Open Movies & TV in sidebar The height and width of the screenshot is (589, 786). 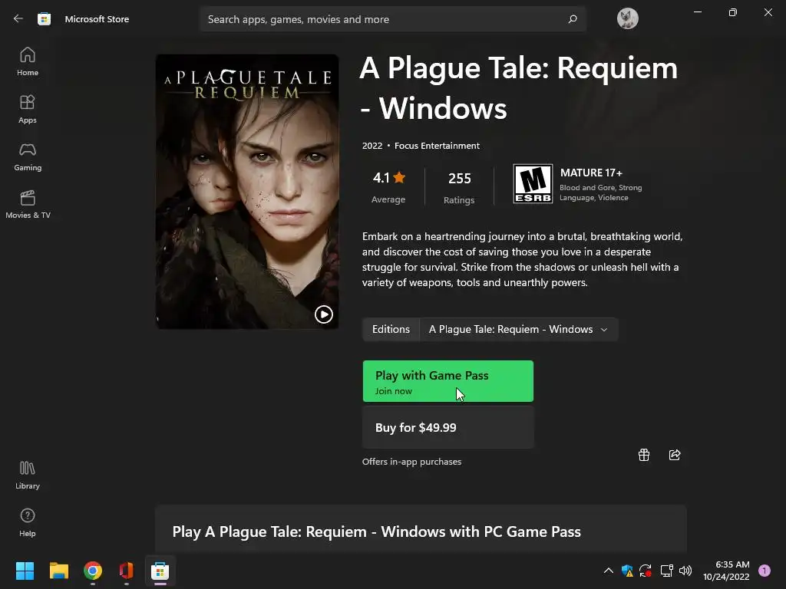28,204
